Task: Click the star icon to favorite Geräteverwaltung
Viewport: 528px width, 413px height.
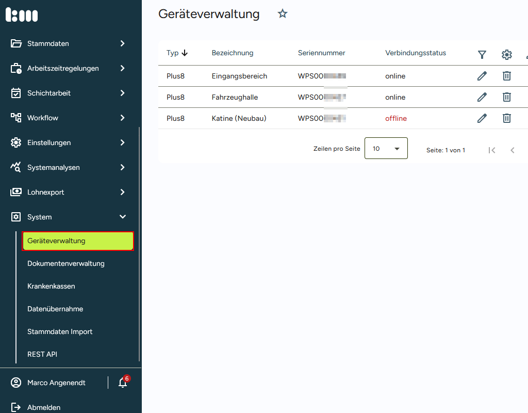Action: pos(283,14)
